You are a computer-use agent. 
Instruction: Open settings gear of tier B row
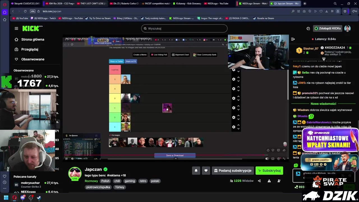[234, 98]
